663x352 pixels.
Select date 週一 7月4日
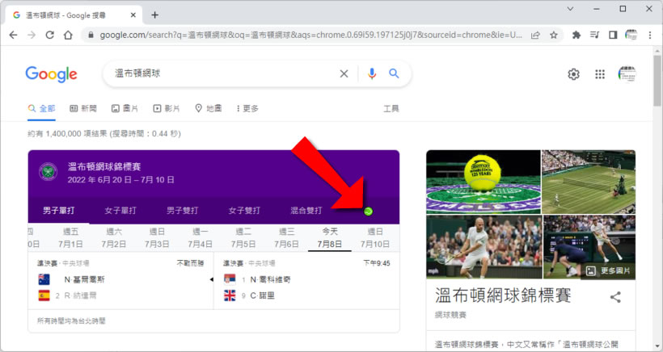click(200, 237)
